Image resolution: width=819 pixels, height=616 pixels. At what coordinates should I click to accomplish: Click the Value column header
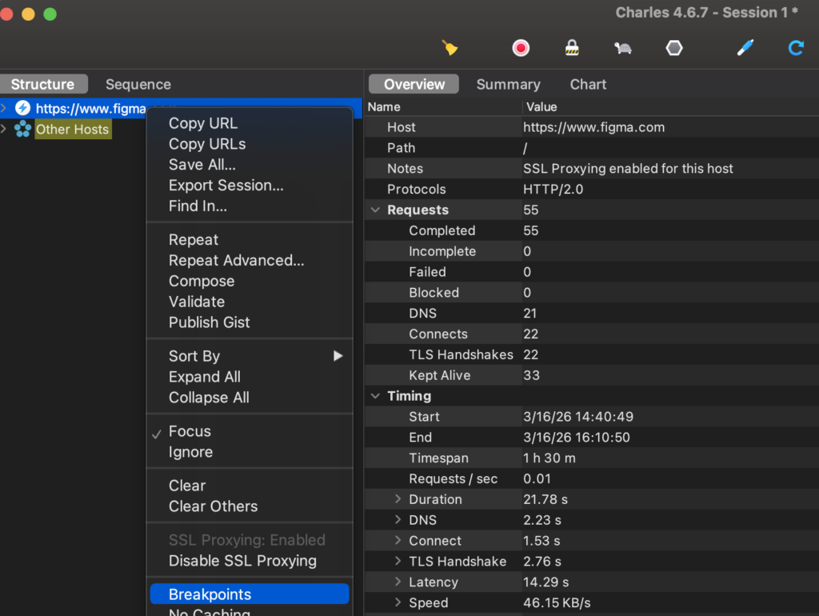(x=541, y=106)
